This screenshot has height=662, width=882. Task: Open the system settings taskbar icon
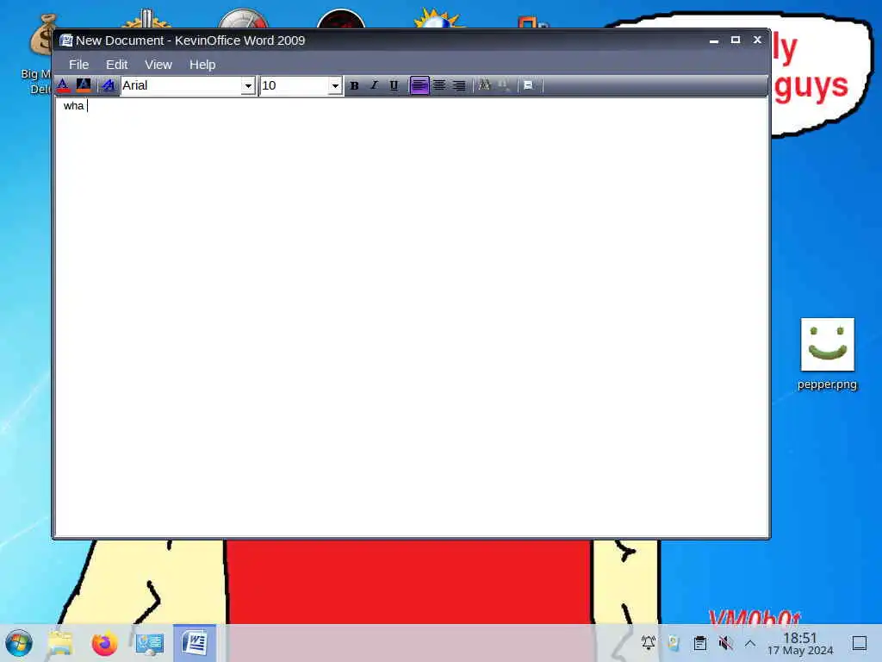(x=150, y=643)
